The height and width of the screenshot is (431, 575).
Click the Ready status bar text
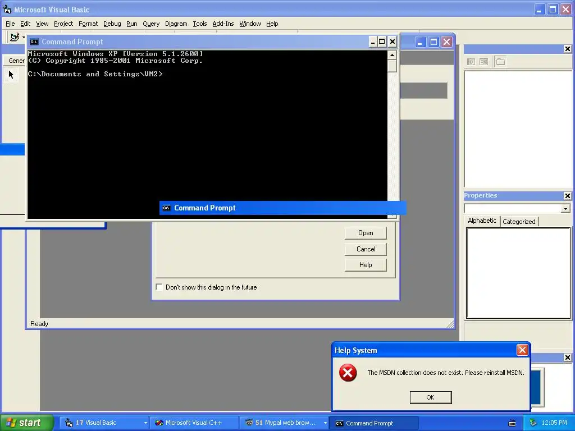39,324
